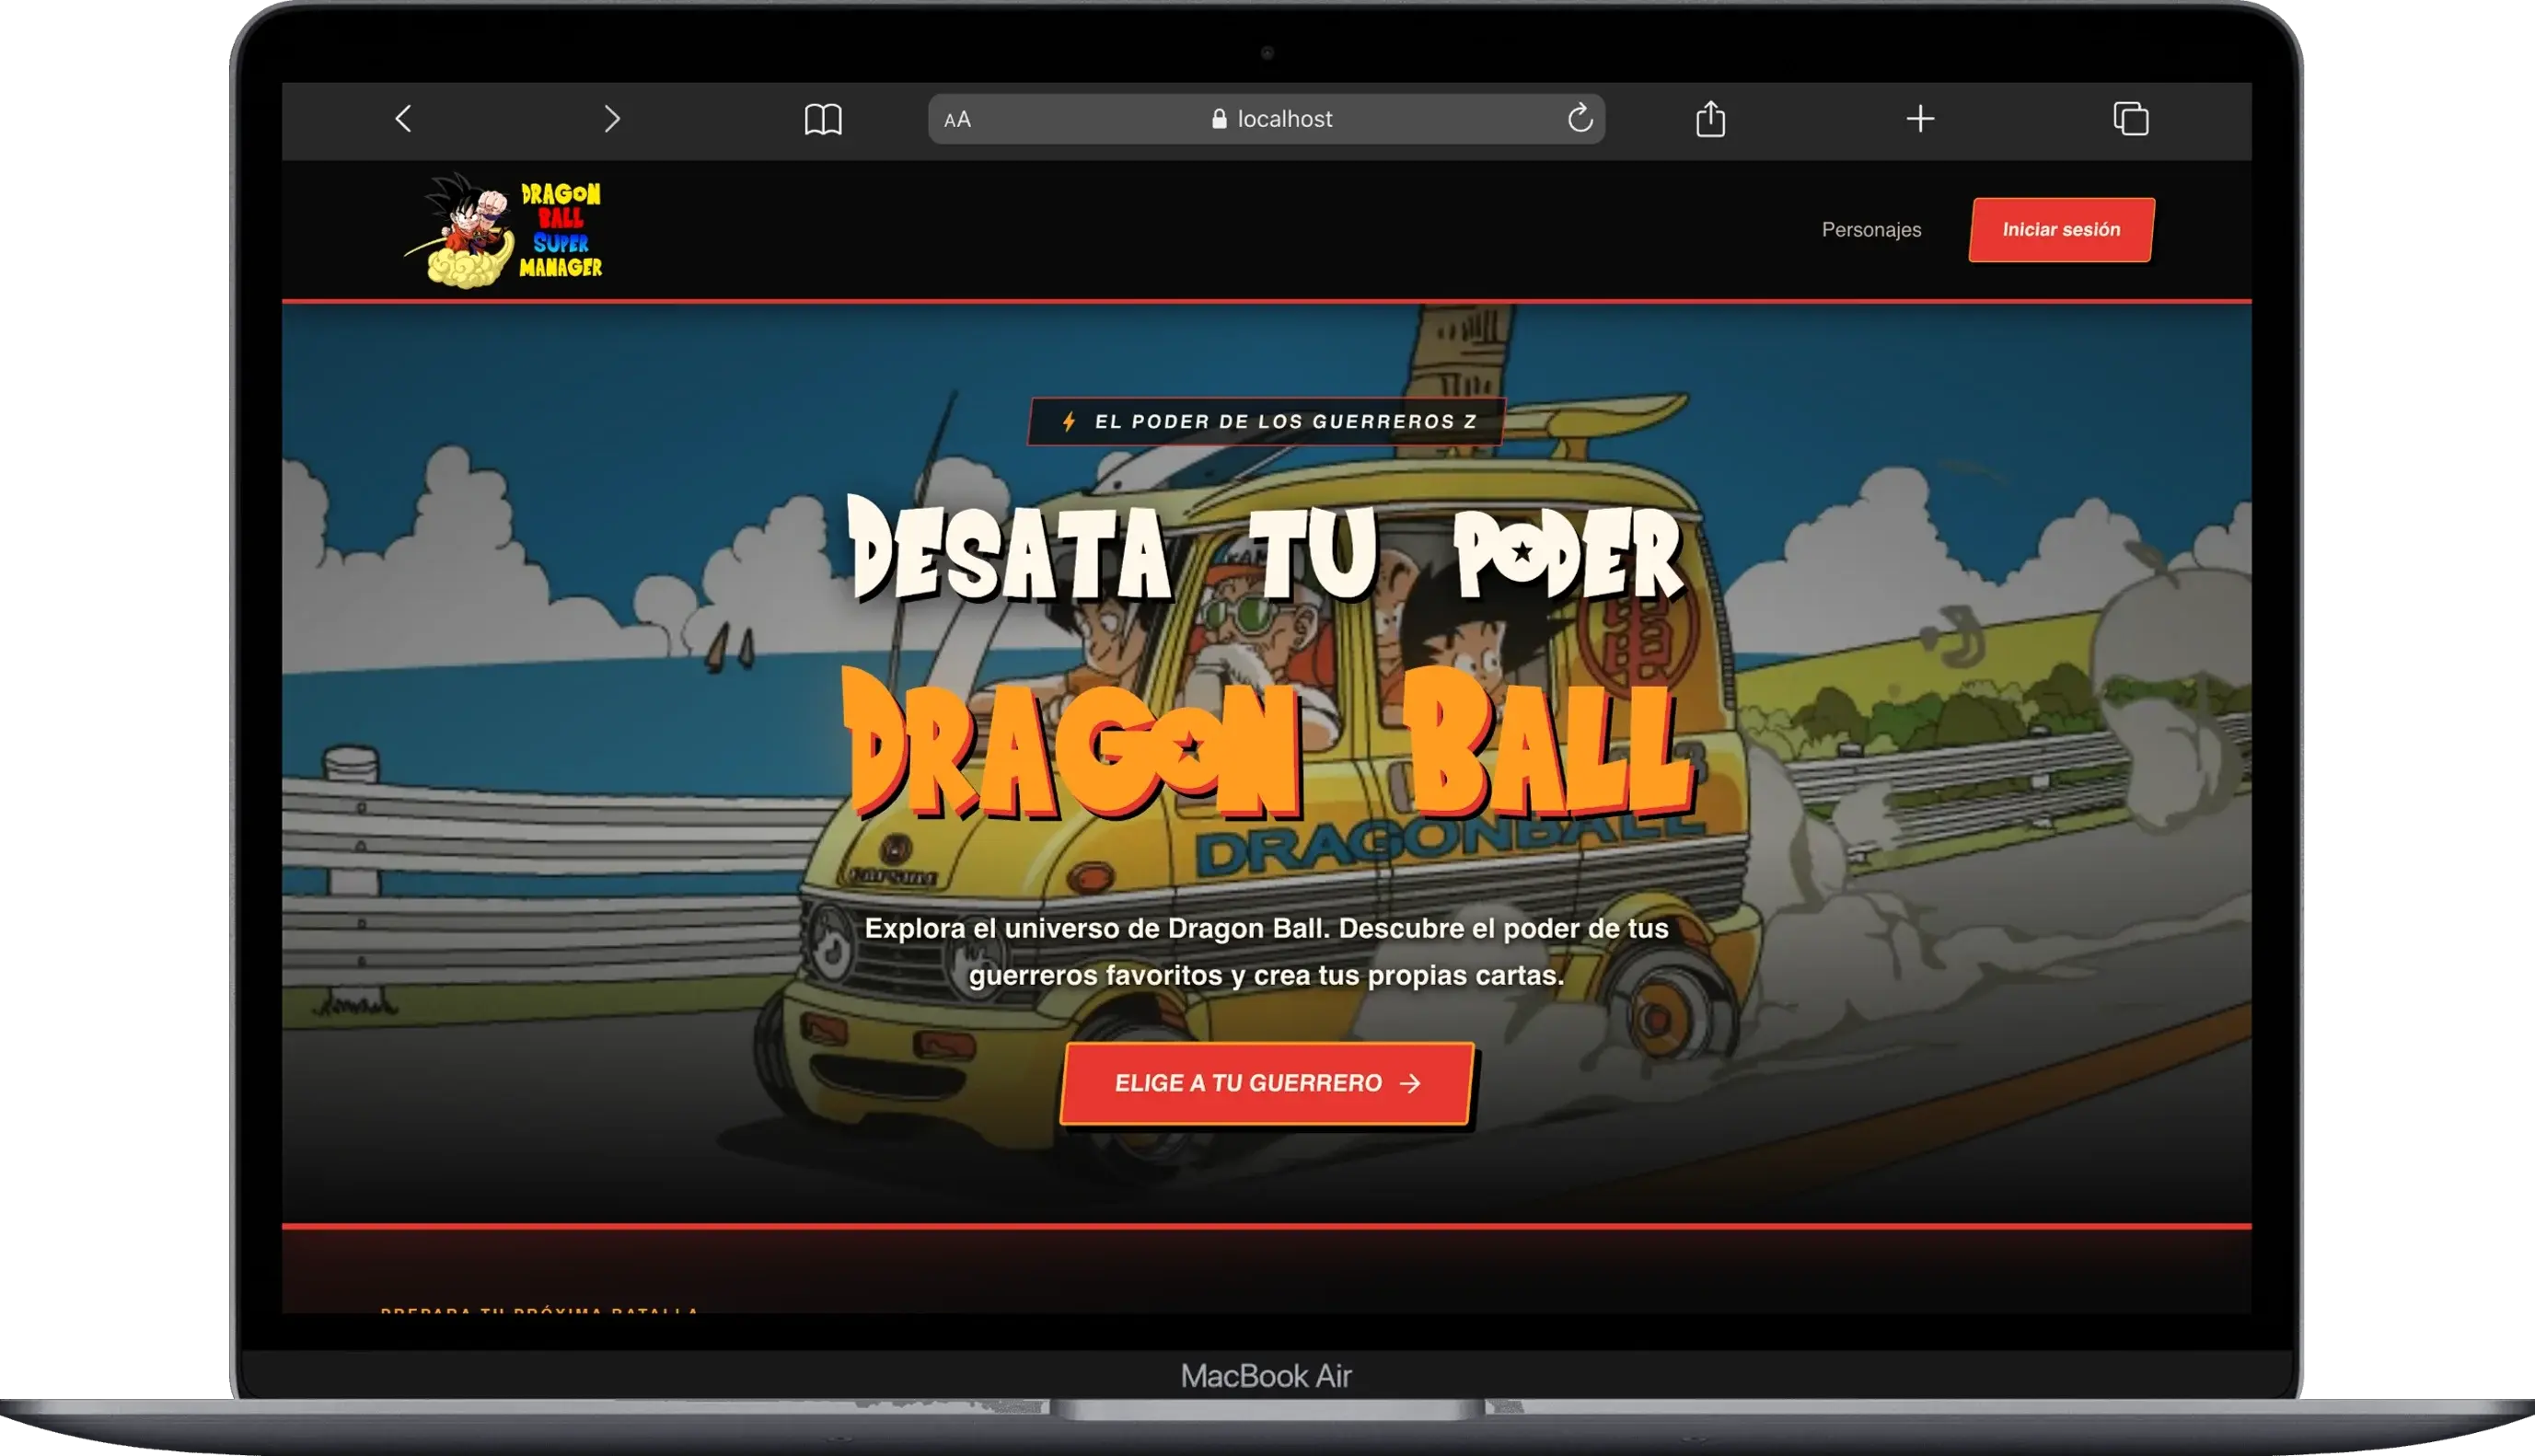Click the ELIGE A TU GUERRERO button

(x=1267, y=1083)
